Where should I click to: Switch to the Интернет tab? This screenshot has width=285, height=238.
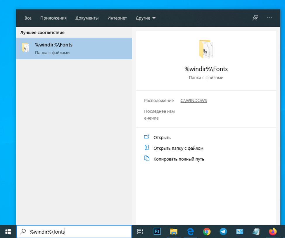[117, 18]
